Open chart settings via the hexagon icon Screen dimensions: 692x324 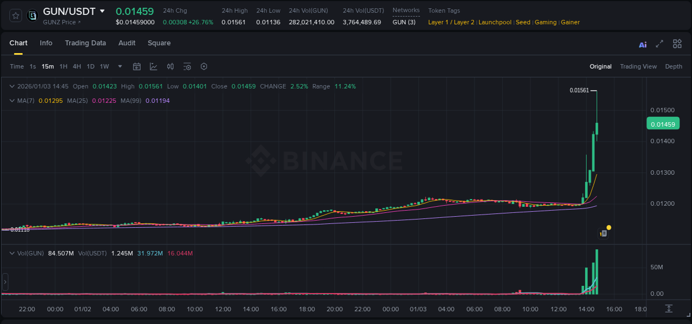click(x=204, y=66)
